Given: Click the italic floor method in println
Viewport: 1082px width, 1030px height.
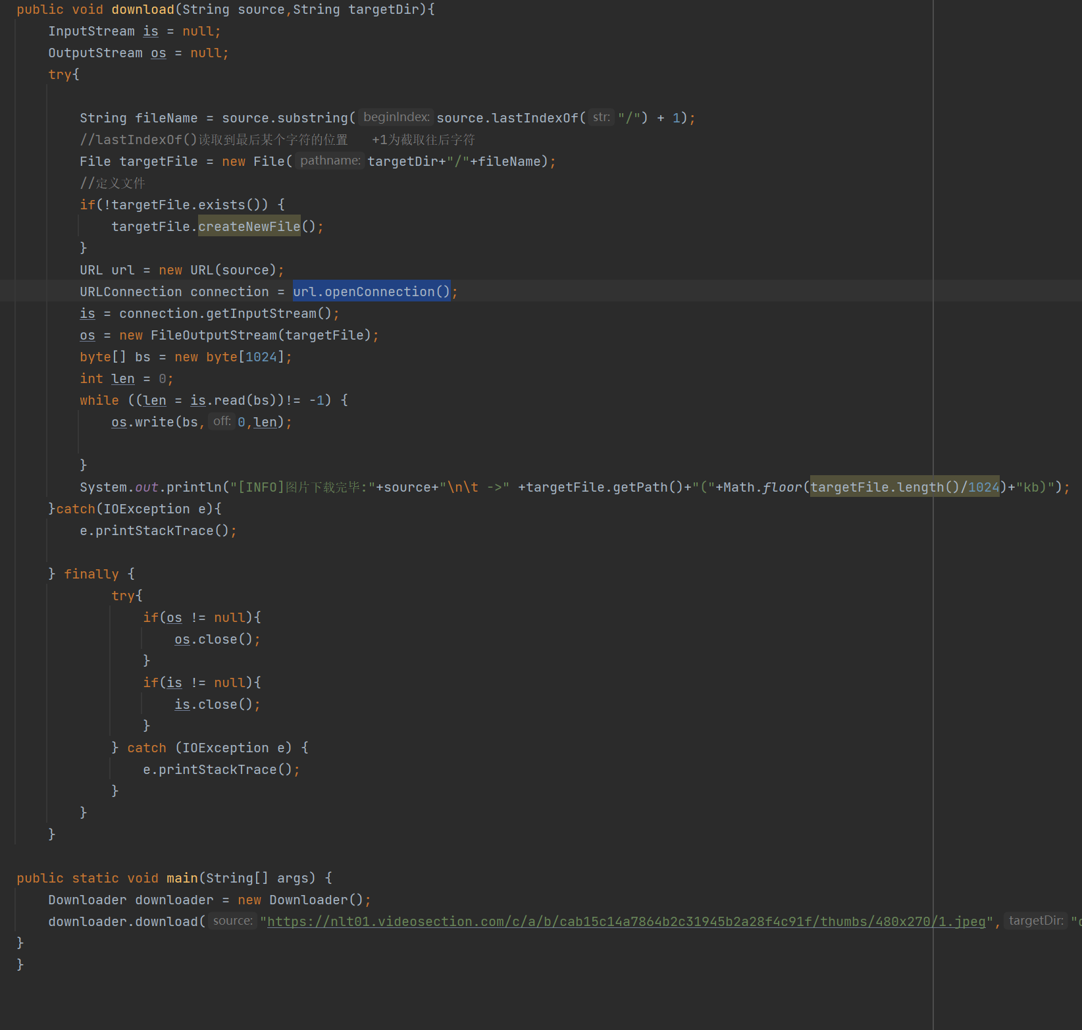Looking at the screenshot, I should [782, 487].
